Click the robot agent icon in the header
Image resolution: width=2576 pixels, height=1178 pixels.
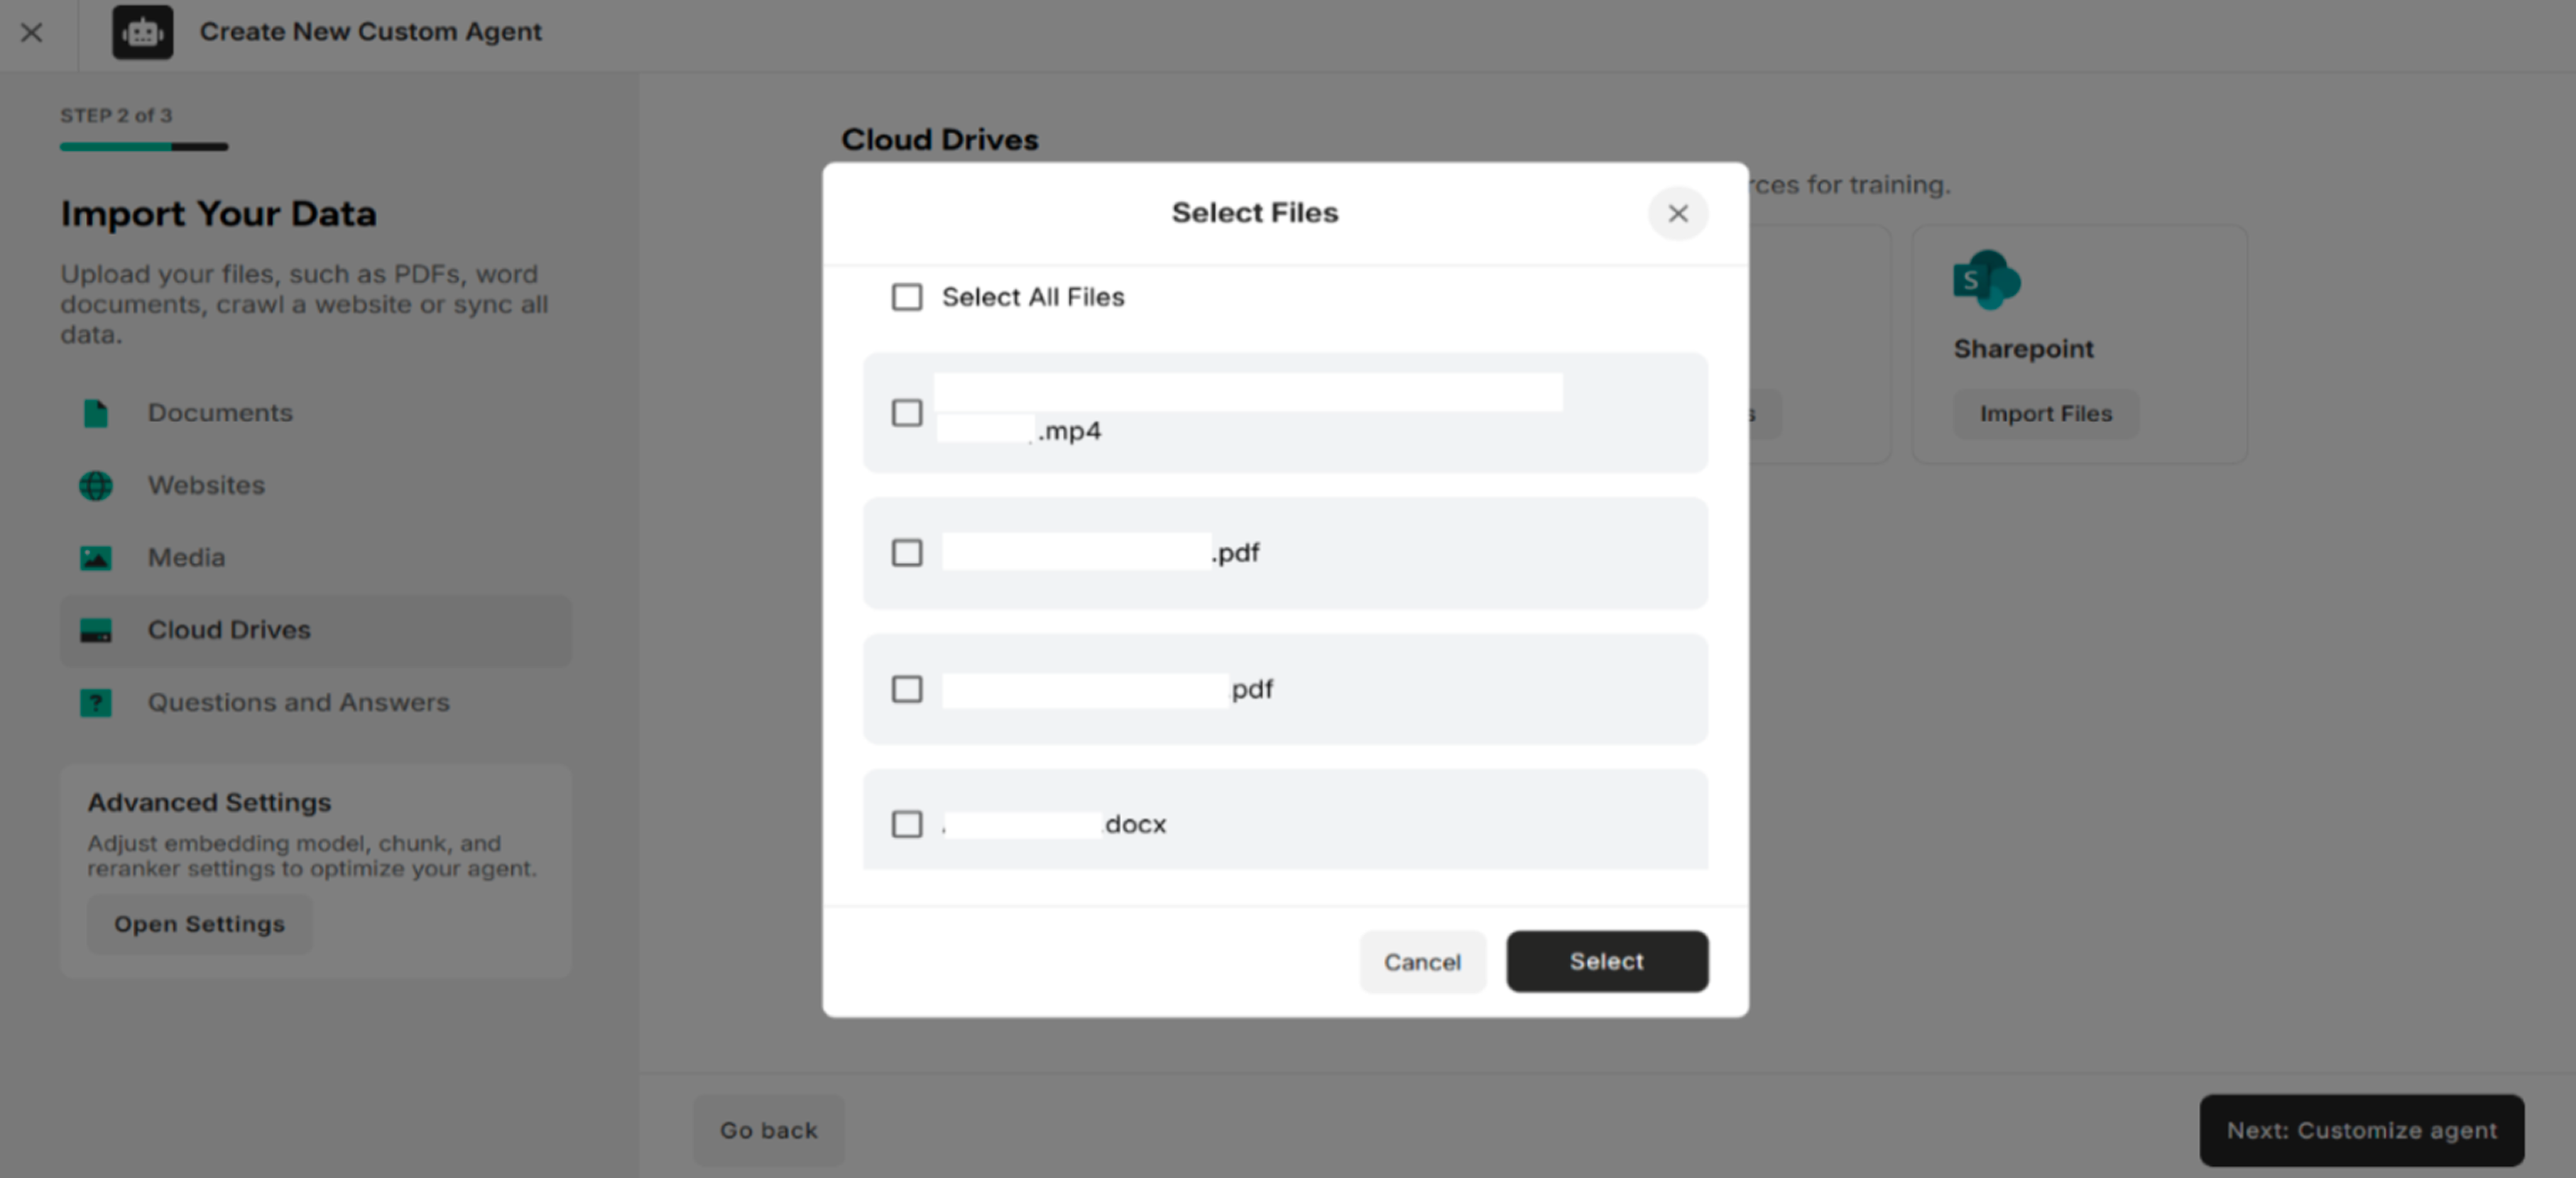tap(142, 33)
